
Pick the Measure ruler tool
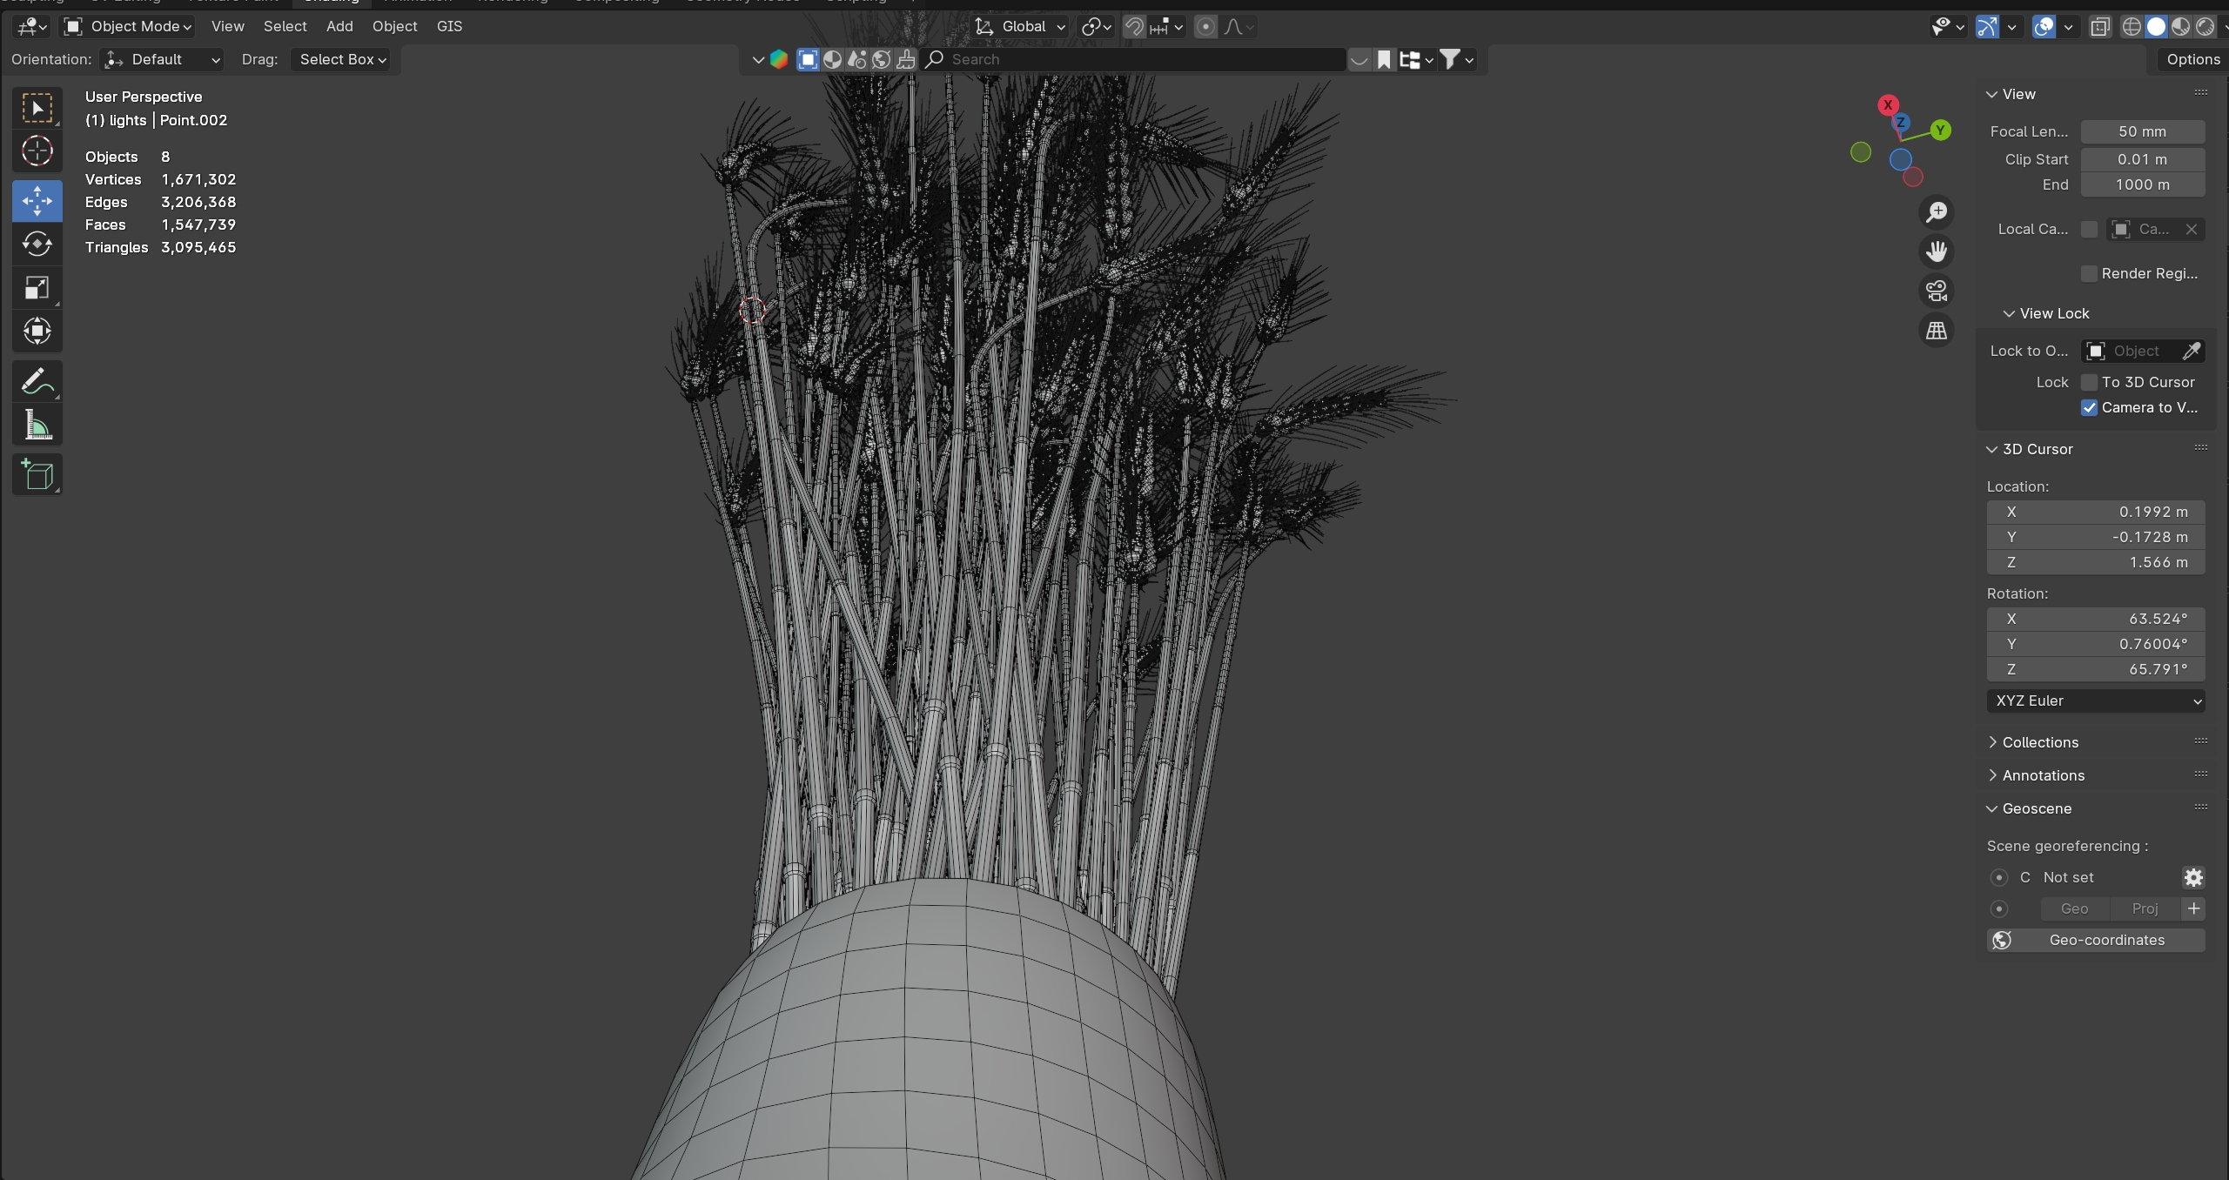(37, 426)
